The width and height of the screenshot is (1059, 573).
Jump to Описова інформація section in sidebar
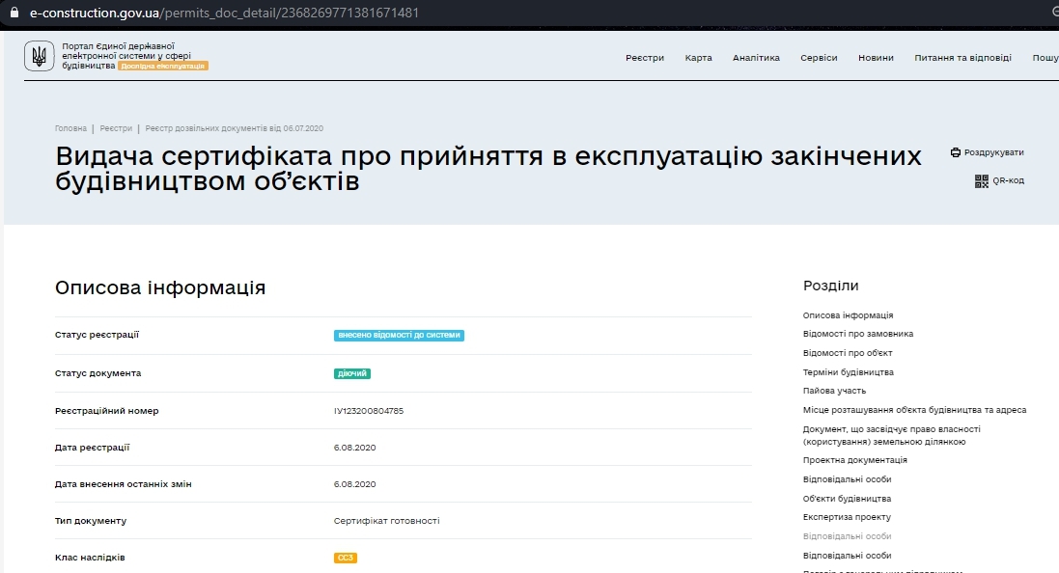(848, 315)
